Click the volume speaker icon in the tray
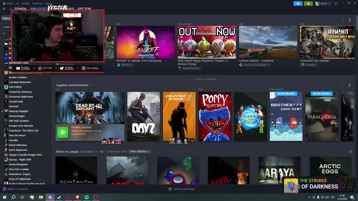358x201 pixels. 327,197
